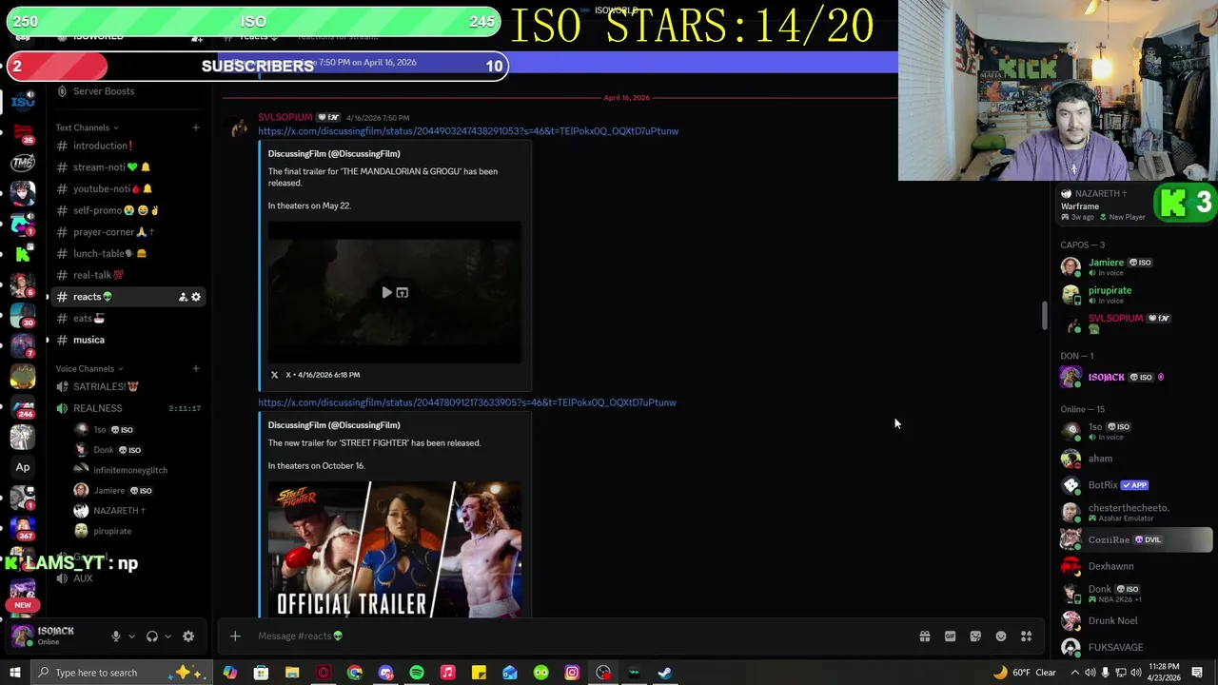Viewport: 1218px width, 685px height.
Task: Show hidden system tray icons
Action: tap(1075, 673)
